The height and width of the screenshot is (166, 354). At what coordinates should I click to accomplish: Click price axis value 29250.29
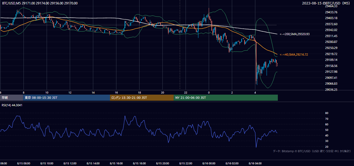click(331, 48)
